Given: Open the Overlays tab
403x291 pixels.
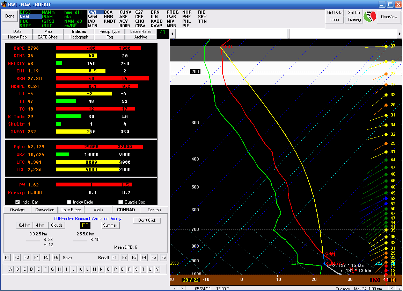Looking at the screenshot, I should 17,210.
